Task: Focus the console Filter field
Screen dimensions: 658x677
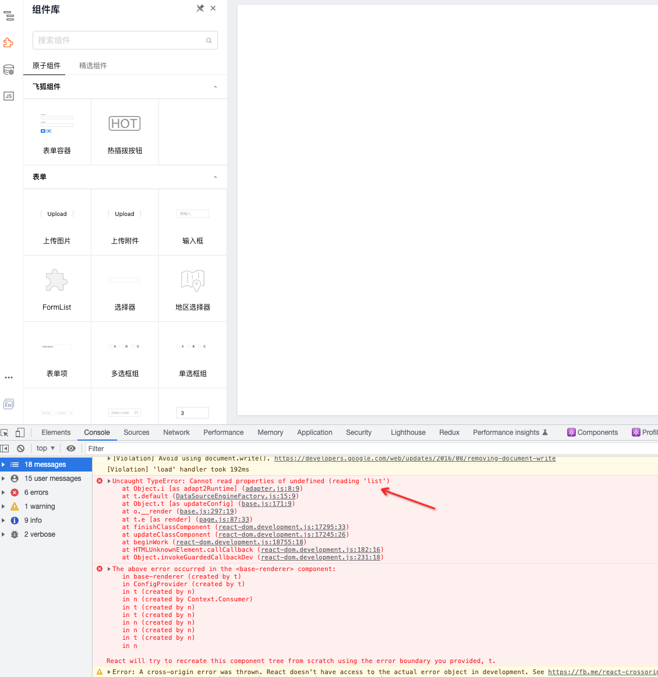Action: click(x=372, y=449)
